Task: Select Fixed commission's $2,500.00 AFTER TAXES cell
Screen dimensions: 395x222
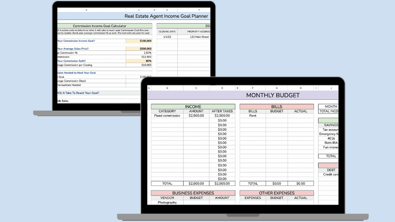Action: [x=222, y=116]
